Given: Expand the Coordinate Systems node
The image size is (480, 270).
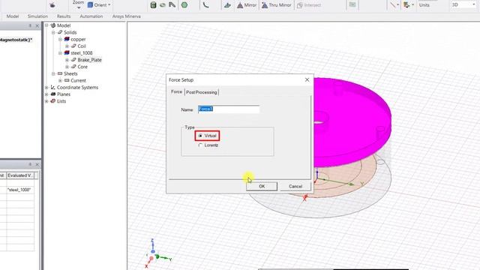Looking at the screenshot, I should pos(46,87).
